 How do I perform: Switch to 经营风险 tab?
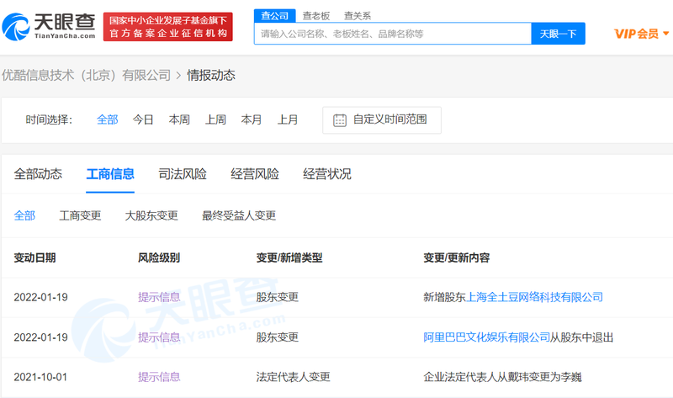[255, 174]
